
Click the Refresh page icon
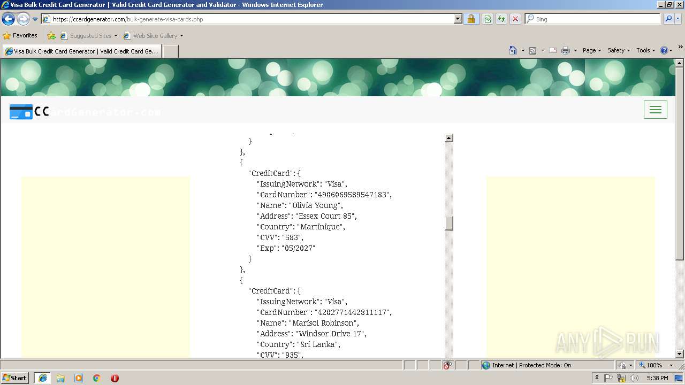501,19
